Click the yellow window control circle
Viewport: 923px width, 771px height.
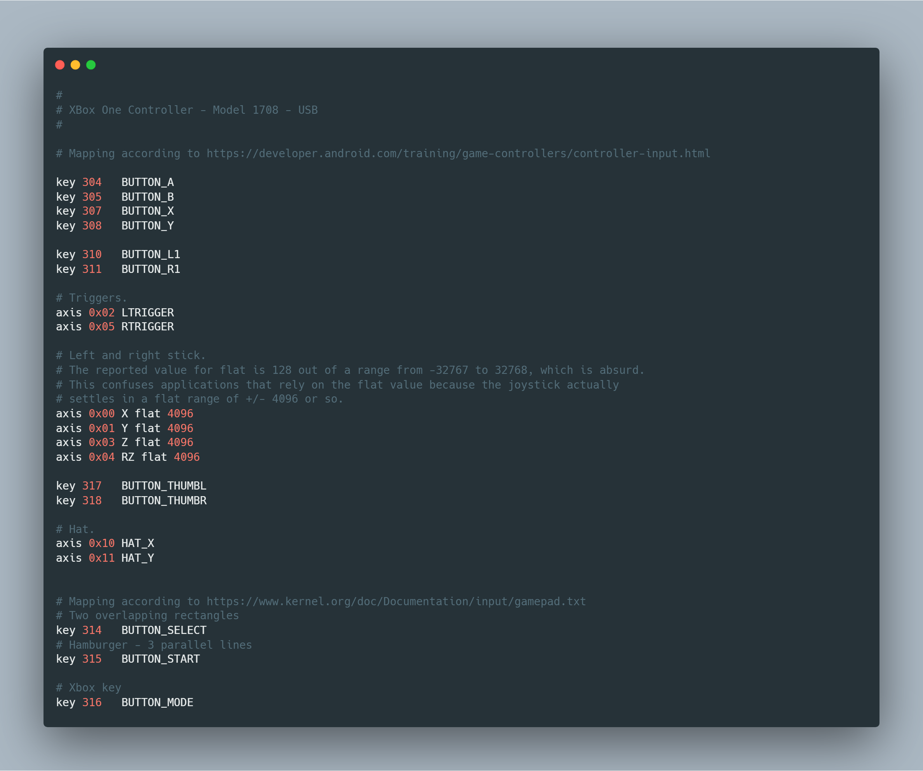point(76,64)
